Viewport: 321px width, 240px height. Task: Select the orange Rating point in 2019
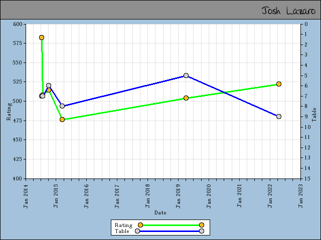click(186, 98)
